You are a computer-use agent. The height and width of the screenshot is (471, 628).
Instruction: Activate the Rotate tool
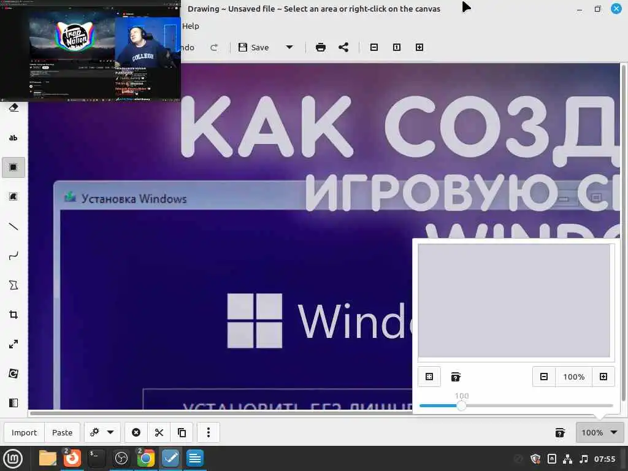(x=13, y=373)
